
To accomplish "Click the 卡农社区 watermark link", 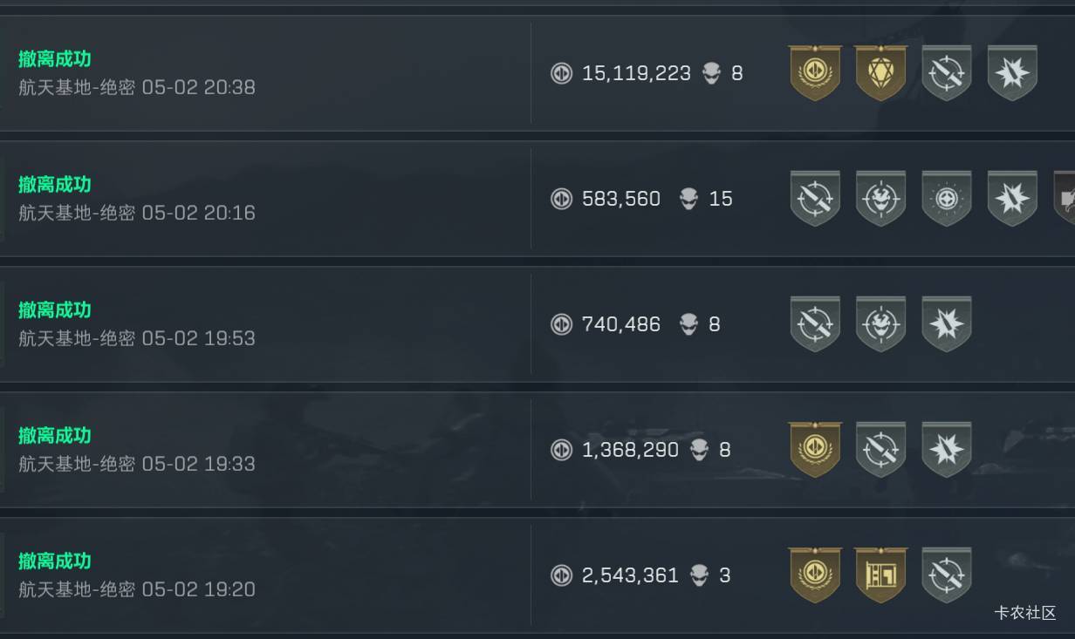I will coord(1025,613).
